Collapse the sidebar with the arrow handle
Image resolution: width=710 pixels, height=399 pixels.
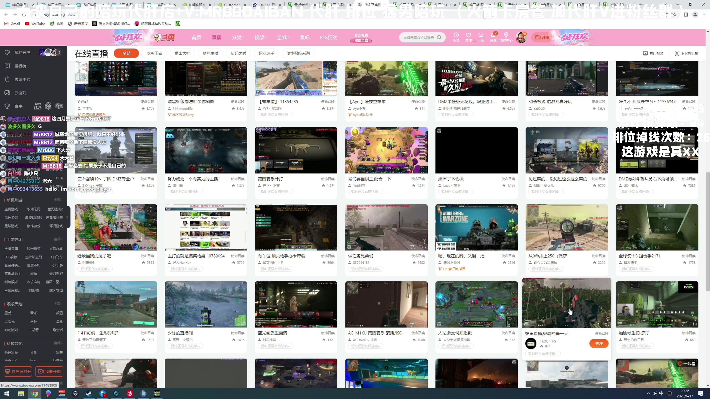(x=67, y=218)
